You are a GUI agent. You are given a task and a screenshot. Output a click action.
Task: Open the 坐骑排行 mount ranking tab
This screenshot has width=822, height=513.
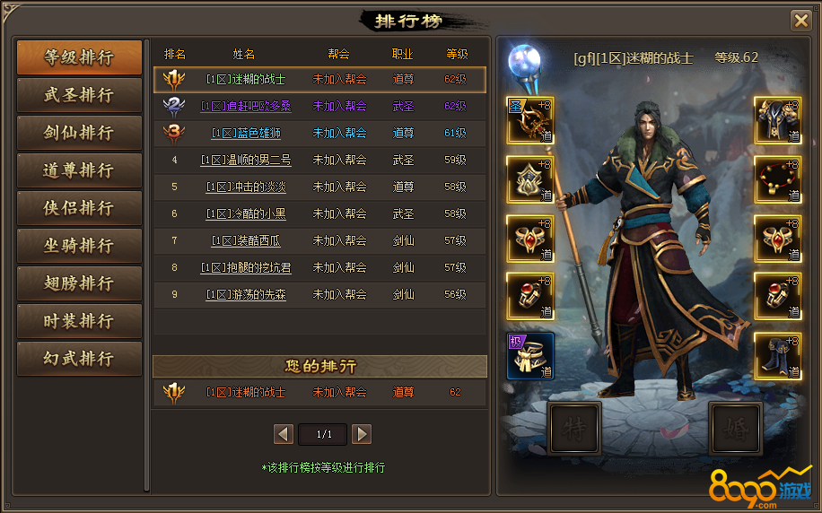click(x=79, y=245)
